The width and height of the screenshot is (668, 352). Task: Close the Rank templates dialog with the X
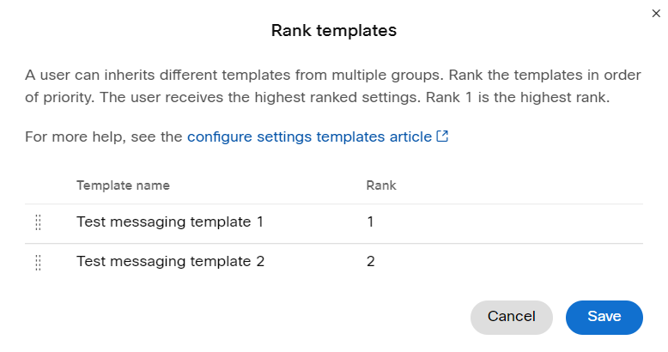[x=656, y=14]
